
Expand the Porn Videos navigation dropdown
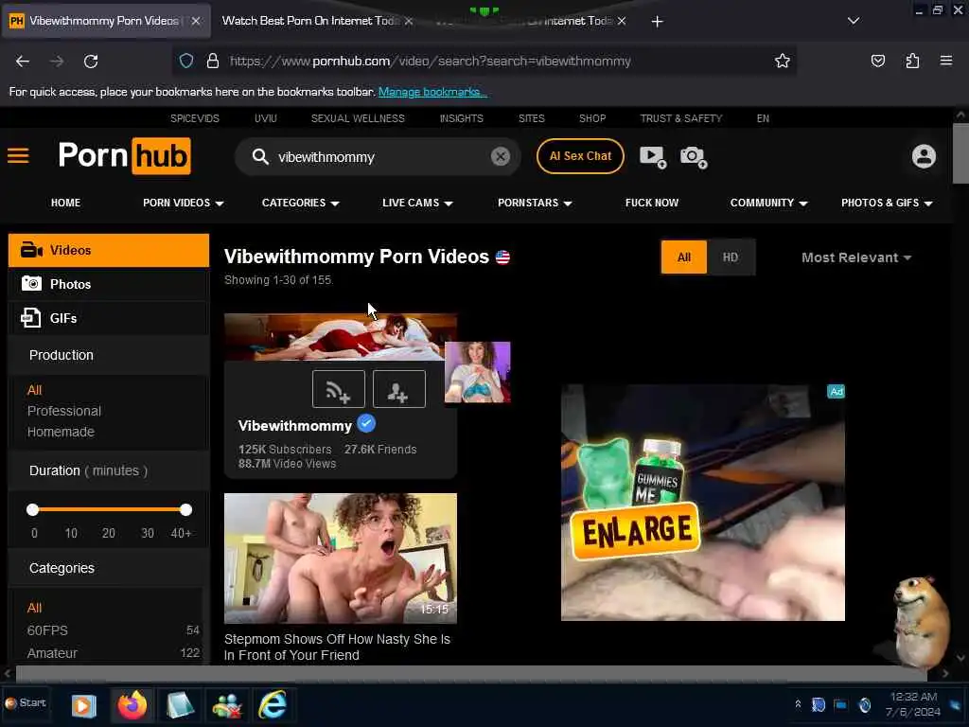183,203
